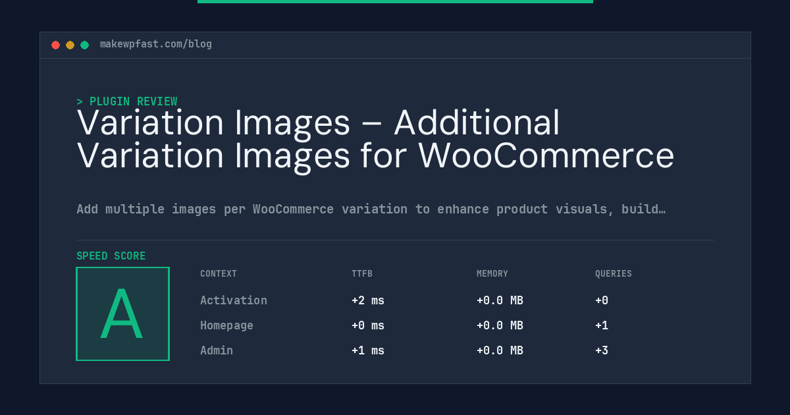Click Homepage TTFB value +0 ms
The width and height of the screenshot is (790, 415).
368,325
